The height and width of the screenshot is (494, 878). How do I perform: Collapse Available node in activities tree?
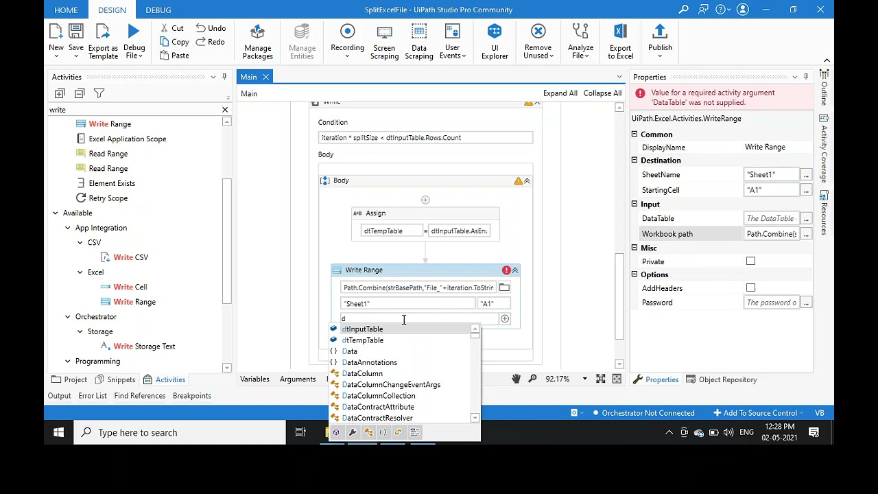pyautogui.click(x=56, y=213)
